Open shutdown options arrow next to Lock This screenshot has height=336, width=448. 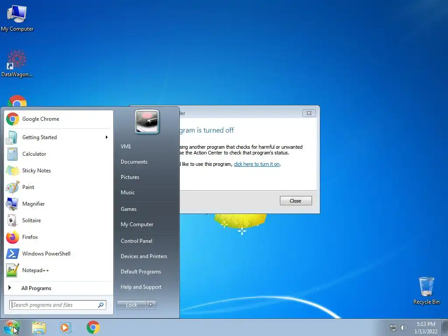pyautogui.click(x=151, y=305)
